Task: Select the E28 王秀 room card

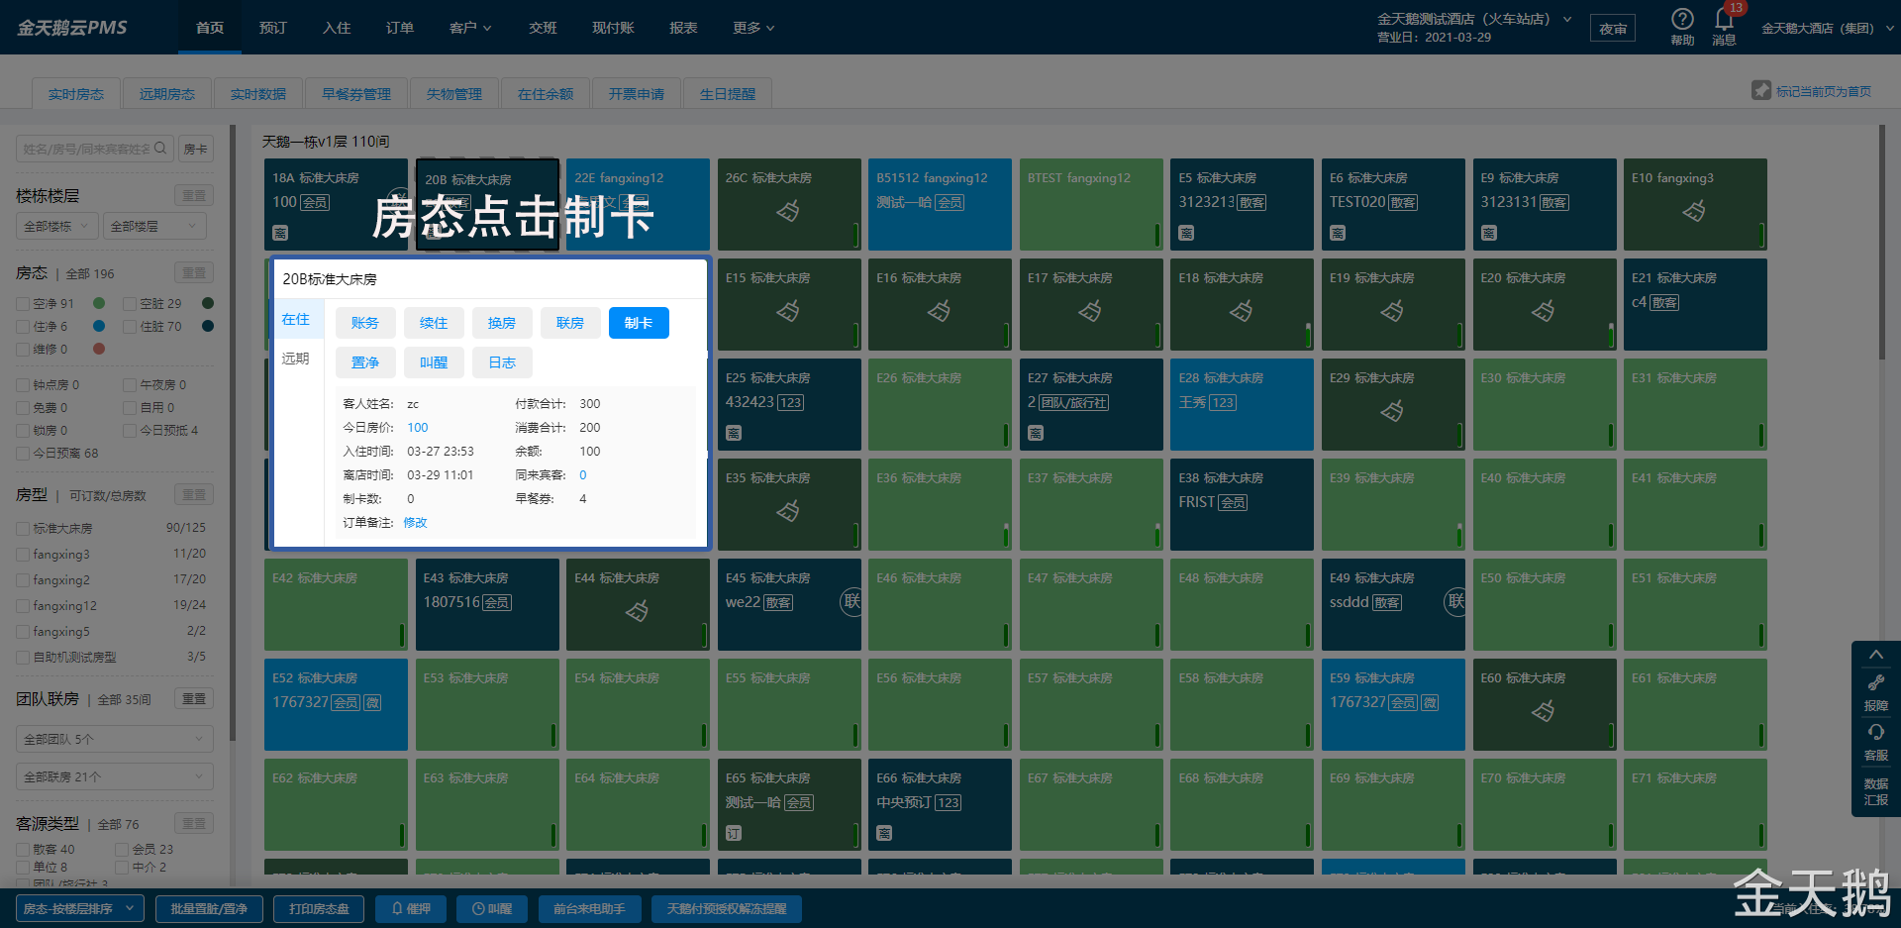Action: pos(1242,404)
